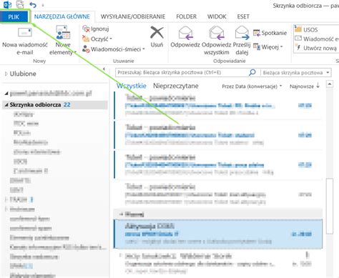The image size is (339, 278).
Task: Open Wiadomości-śmieci dropdown
Action: click(114, 49)
